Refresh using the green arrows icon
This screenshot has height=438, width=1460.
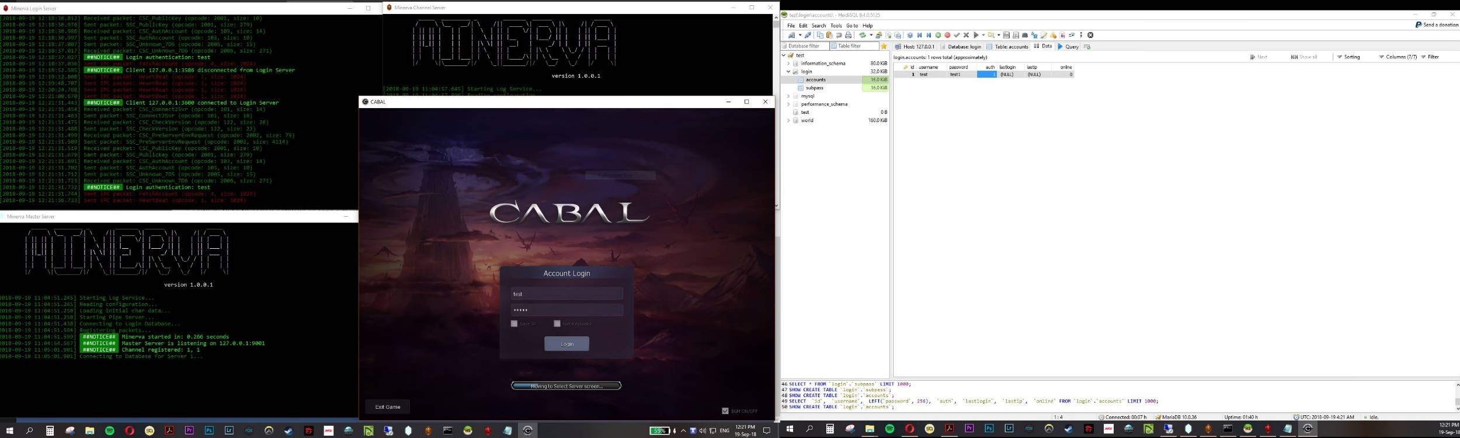click(x=863, y=35)
